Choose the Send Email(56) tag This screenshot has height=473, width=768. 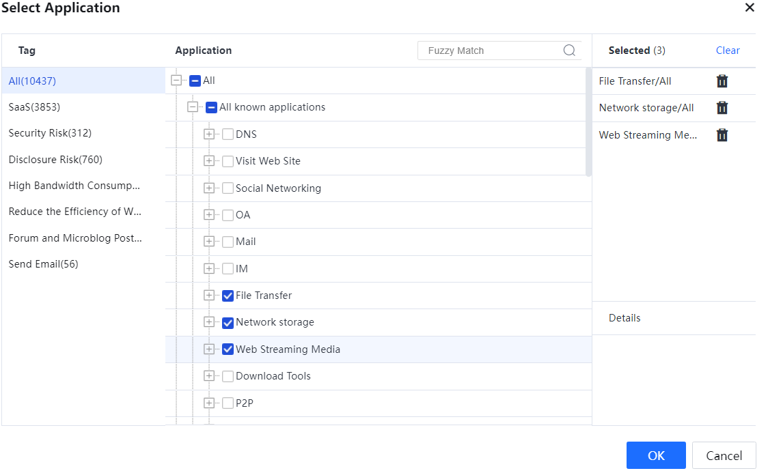(x=43, y=264)
